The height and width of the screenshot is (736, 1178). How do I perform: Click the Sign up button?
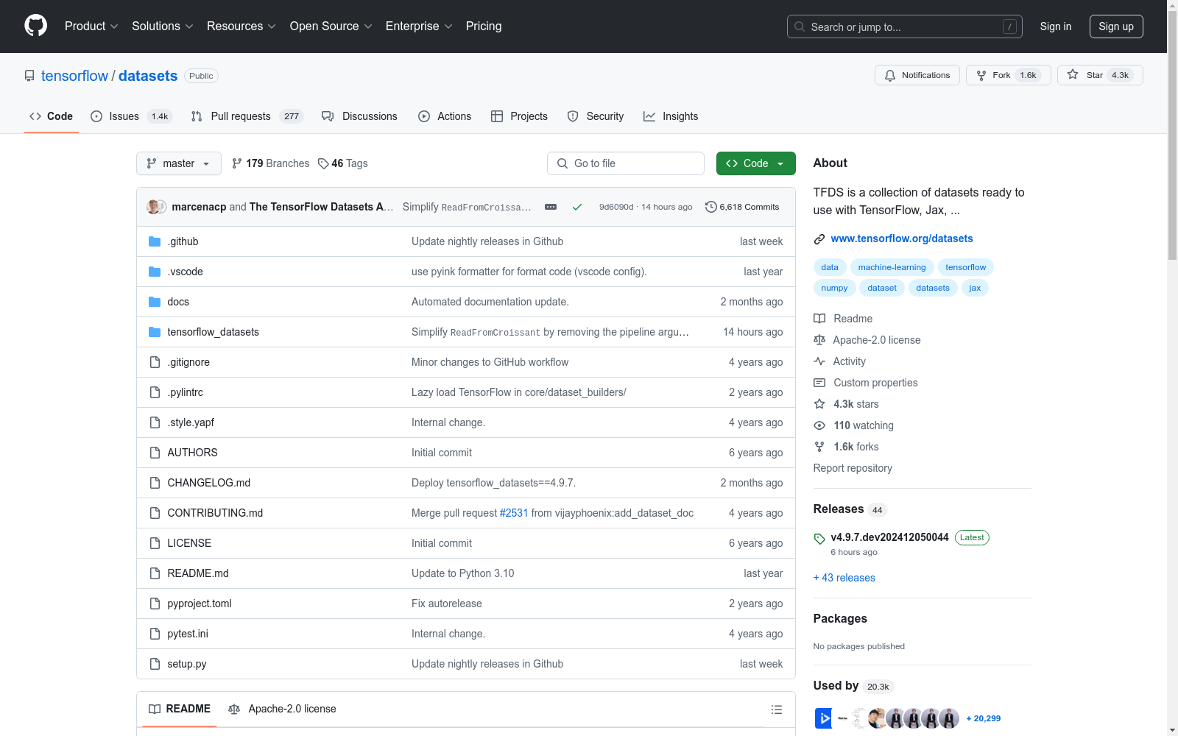(1116, 26)
